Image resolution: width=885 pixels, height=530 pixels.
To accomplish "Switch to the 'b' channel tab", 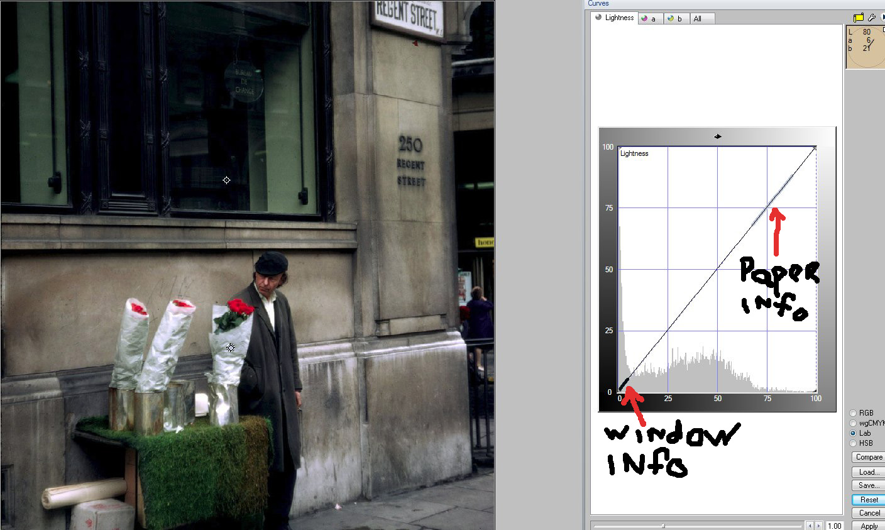I will tap(675, 19).
